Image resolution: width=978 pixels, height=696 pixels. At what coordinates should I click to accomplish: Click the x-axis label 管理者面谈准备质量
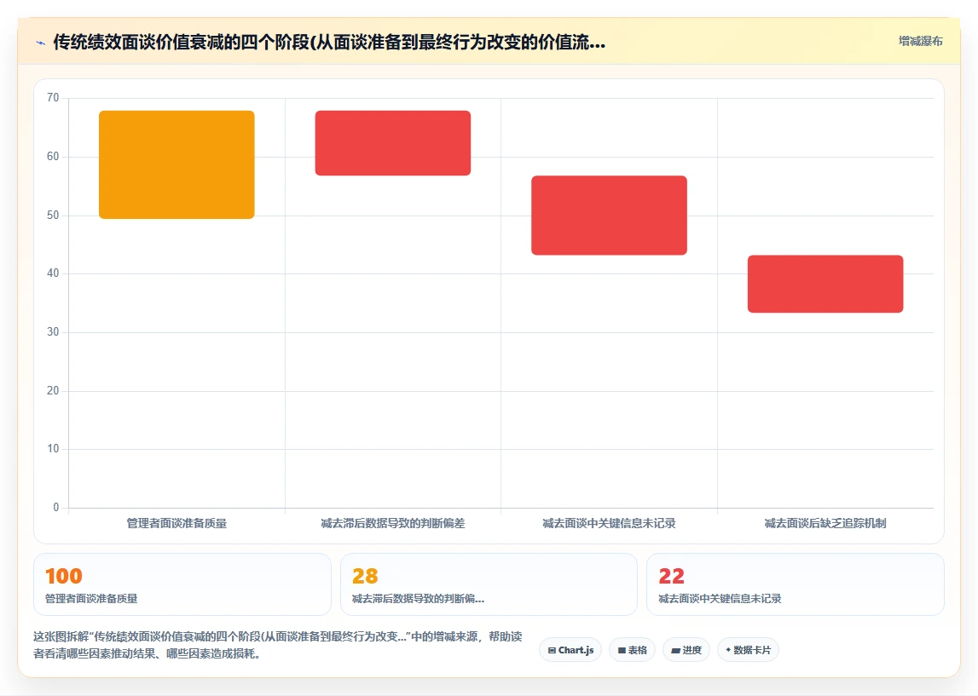click(x=177, y=523)
